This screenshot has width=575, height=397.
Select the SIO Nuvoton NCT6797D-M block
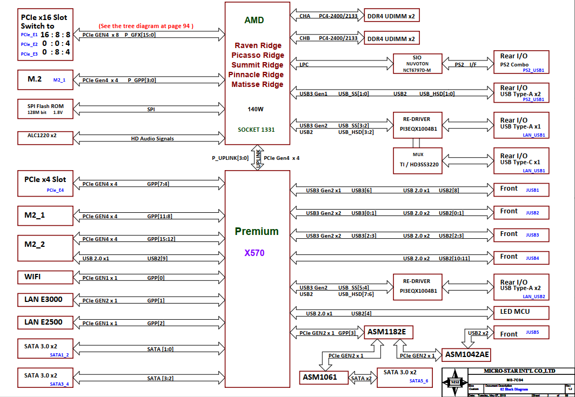pos(418,64)
